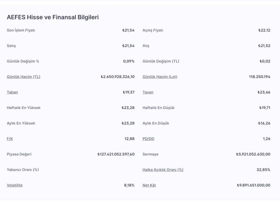280x202 pixels.
Task: Click the Net Kâr value ₺9.891.651.000,00
Action: tap(253, 185)
